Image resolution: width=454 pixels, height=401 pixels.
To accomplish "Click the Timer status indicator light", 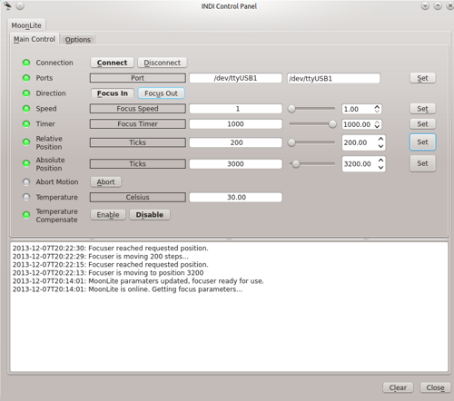I will point(26,123).
